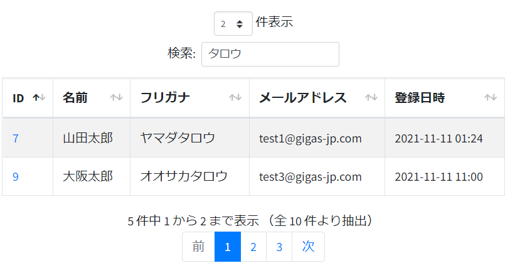
Task: Sort by 登録日時 column arrow icon
Action: pyautogui.click(x=490, y=97)
